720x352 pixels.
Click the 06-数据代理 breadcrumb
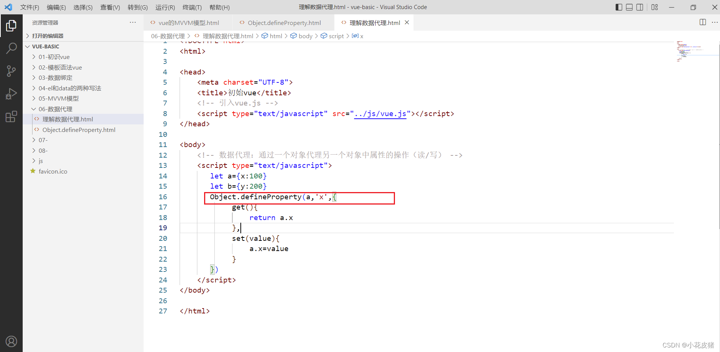168,36
